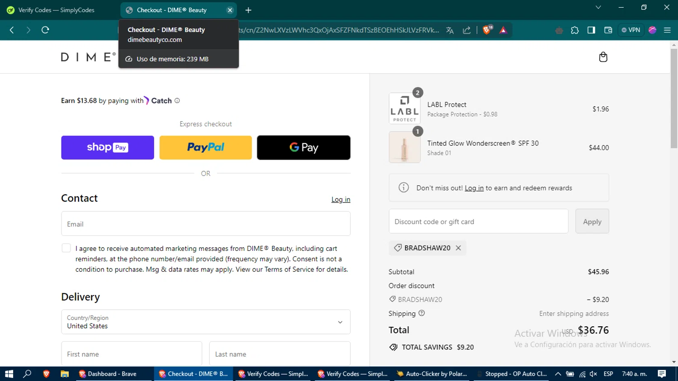Viewport: 678px width, 381px height.
Task: Click the Catch info icon
Action: (x=177, y=101)
